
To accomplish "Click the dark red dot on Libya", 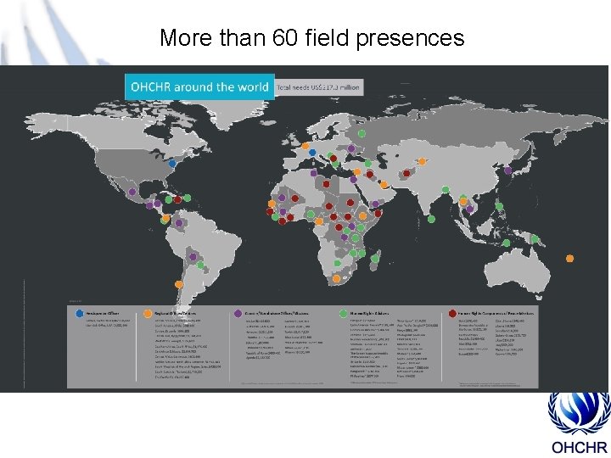I will (x=326, y=184).
